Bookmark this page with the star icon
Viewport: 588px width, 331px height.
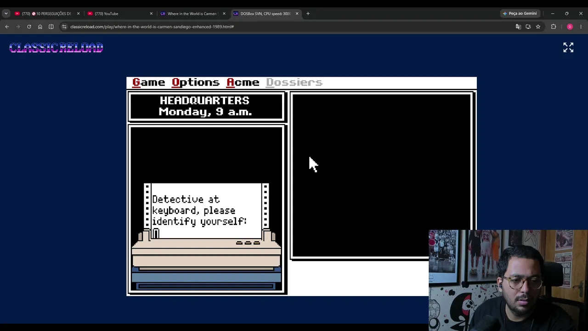538,27
